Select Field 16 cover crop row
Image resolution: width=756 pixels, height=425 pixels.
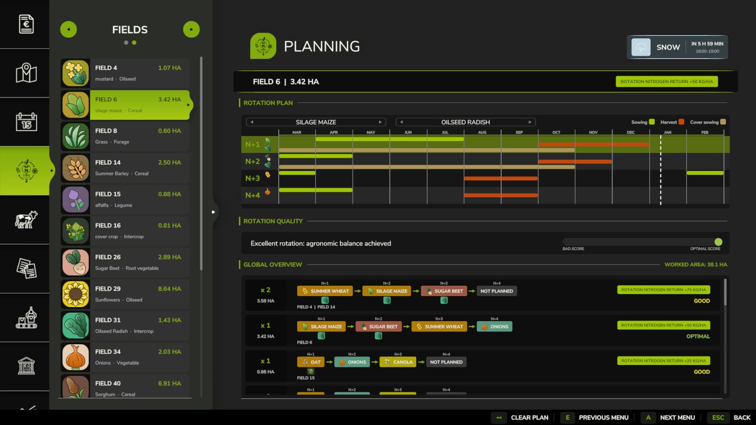click(125, 231)
